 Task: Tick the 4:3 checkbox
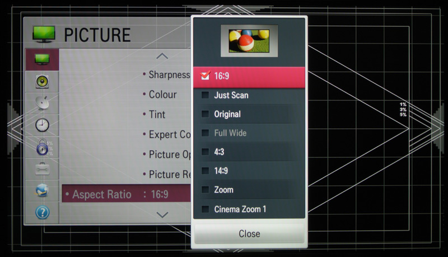pos(205,152)
